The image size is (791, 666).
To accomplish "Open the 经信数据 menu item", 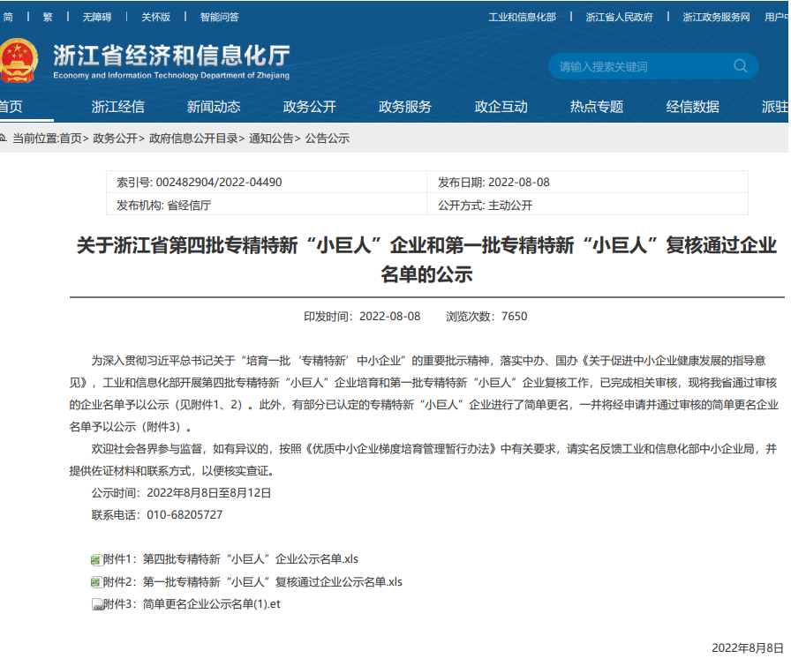I will coord(692,107).
